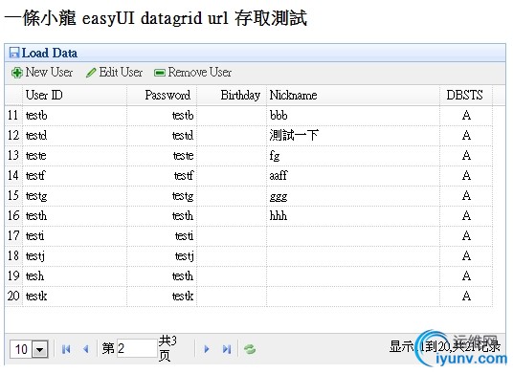Click the Load Data save icon

coord(14,53)
